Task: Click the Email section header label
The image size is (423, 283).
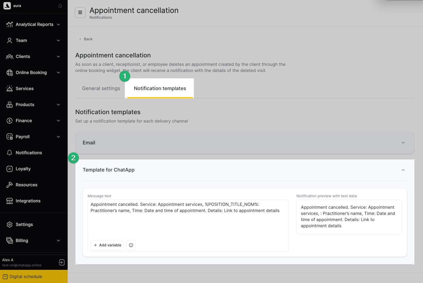Action: pyautogui.click(x=89, y=143)
